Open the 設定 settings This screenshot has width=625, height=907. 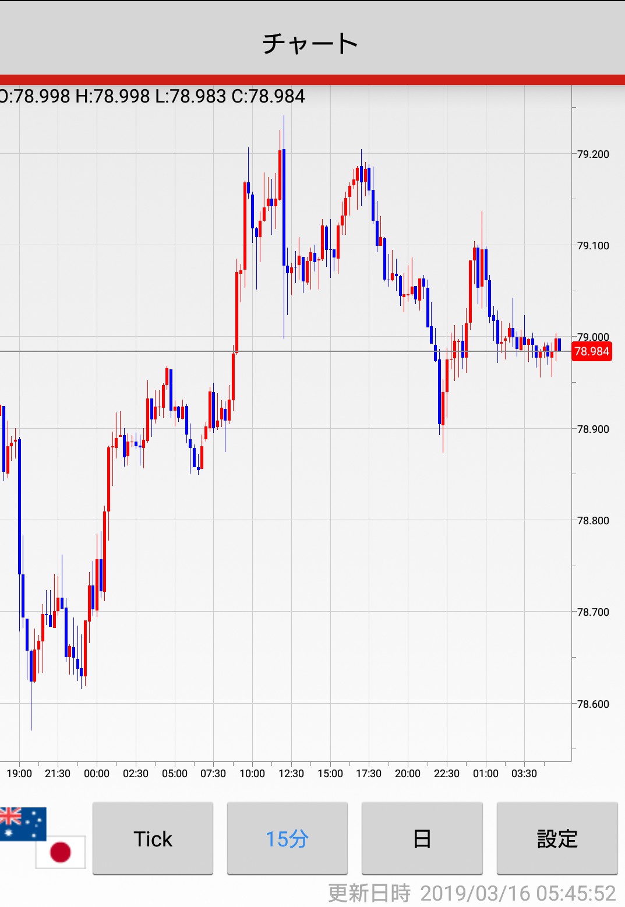[557, 839]
